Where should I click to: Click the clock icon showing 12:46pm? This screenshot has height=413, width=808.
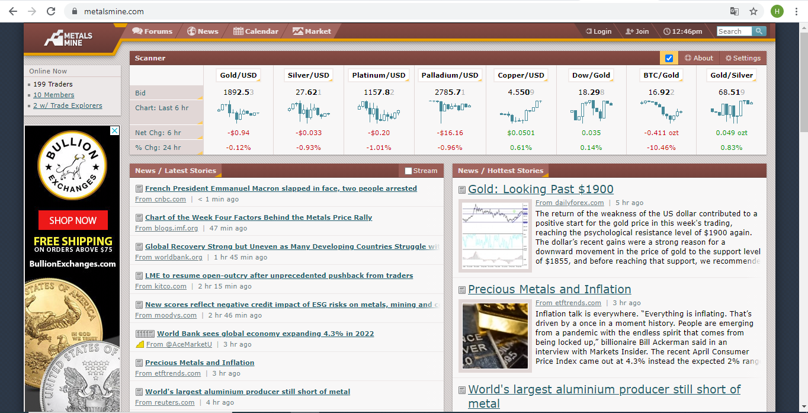pyautogui.click(x=667, y=31)
